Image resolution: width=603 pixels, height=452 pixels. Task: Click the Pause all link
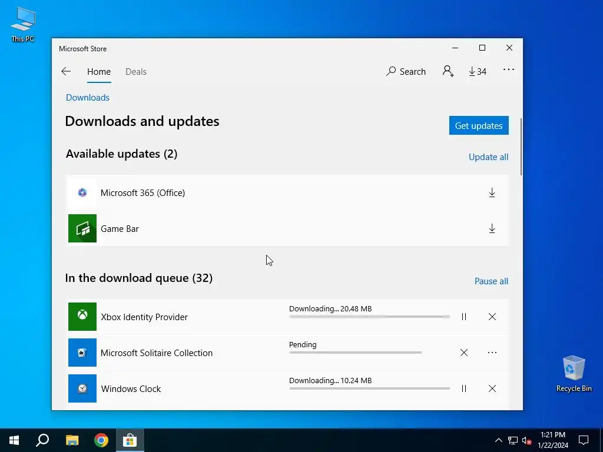[x=491, y=281]
